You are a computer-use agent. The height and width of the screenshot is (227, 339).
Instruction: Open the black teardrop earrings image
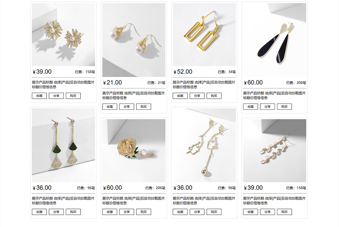point(275,40)
